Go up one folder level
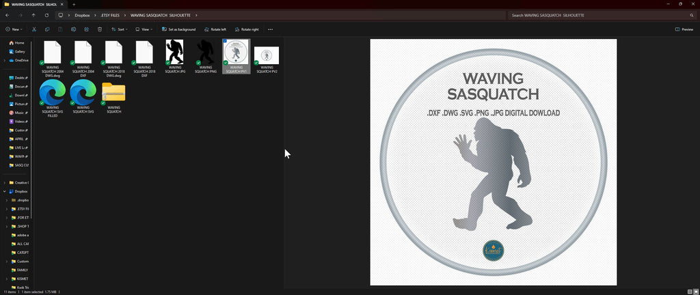 [x=33, y=15]
